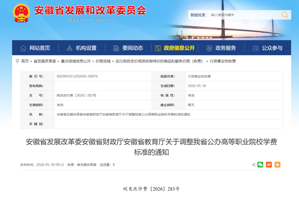
Task: Click the centered document number below header
Action: tap(151, 189)
